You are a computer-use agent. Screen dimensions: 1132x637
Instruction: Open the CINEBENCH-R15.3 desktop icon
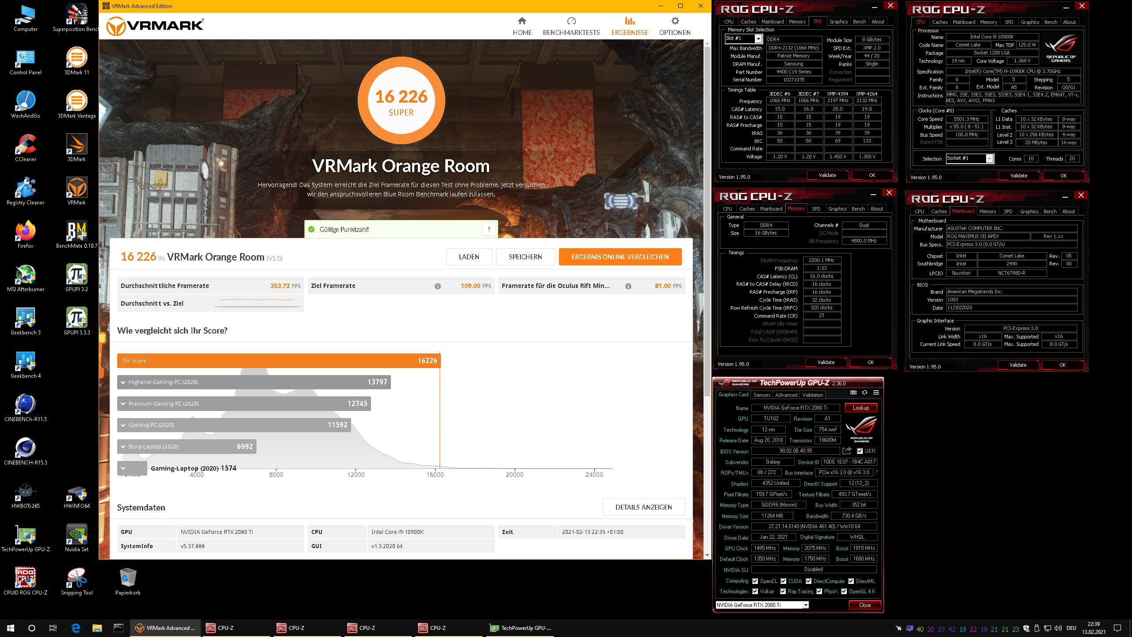tap(26, 451)
